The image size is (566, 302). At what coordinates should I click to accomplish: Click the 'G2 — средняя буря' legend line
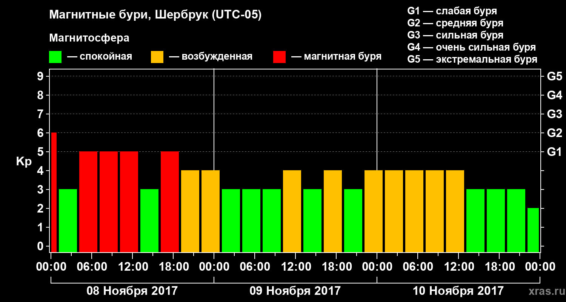(455, 23)
